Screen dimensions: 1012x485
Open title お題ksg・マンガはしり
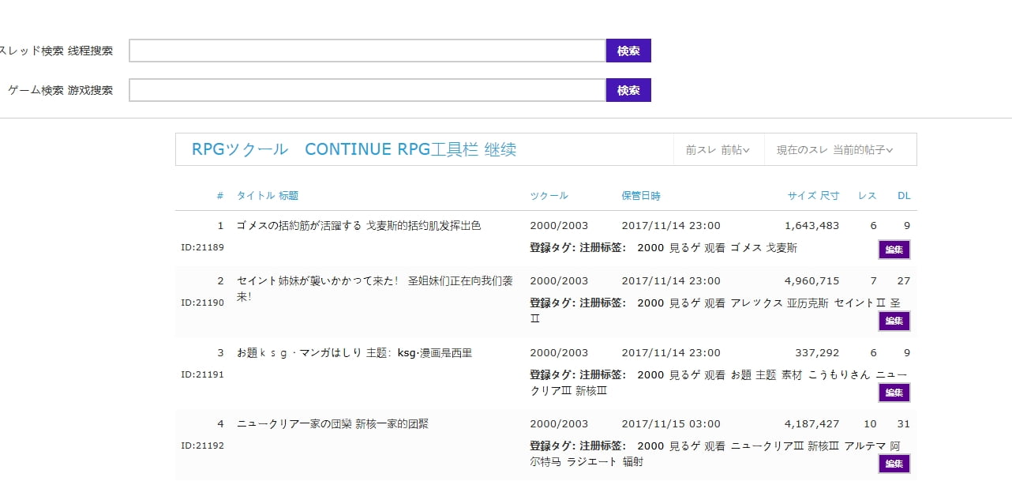[x=354, y=353]
